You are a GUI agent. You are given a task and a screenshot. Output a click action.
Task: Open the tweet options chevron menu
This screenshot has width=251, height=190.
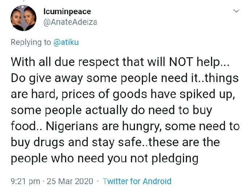coord(236,11)
